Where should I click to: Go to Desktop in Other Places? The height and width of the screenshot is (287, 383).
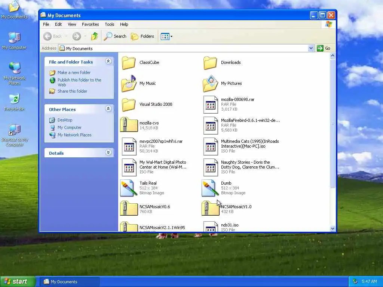pos(65,120)
